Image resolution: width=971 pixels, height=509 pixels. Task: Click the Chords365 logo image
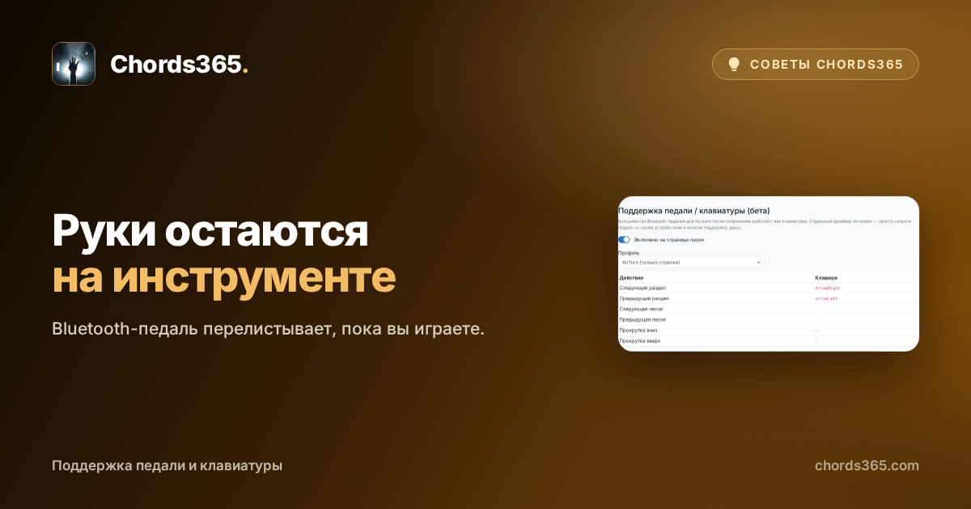(74, 64)
